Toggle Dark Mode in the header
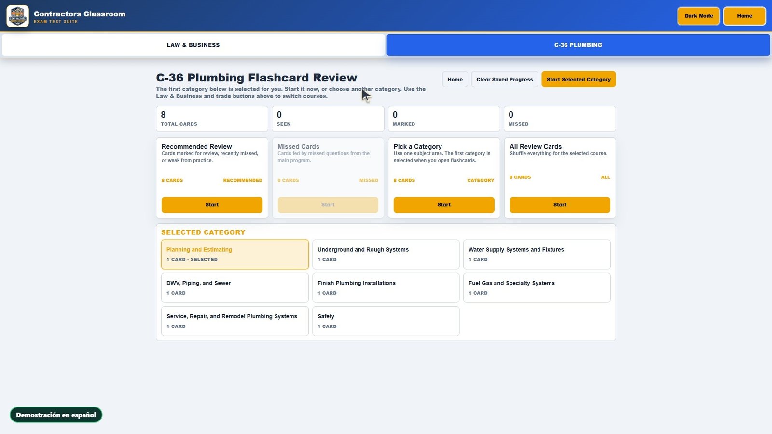Screen dimensions: 772x434 click(699, 16)
